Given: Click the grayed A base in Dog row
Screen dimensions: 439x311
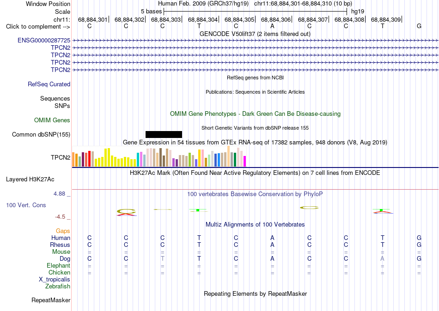Looking at the screenshot, I should [383, 259].
